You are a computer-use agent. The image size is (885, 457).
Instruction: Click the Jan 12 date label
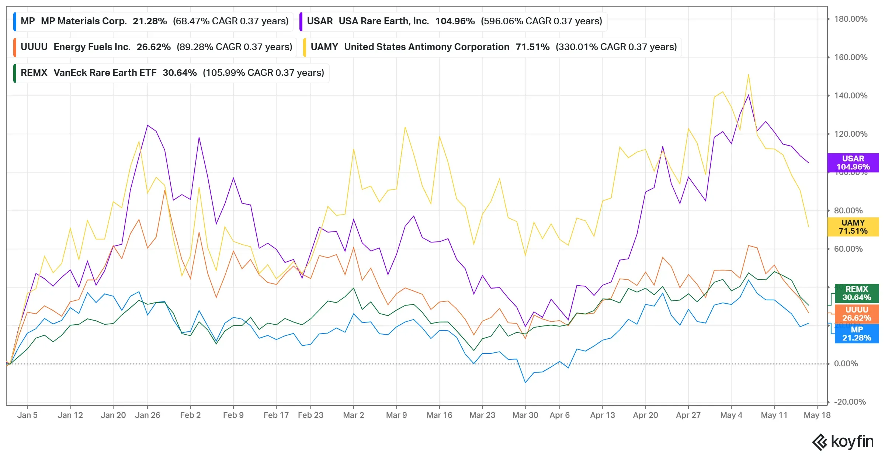70,415
